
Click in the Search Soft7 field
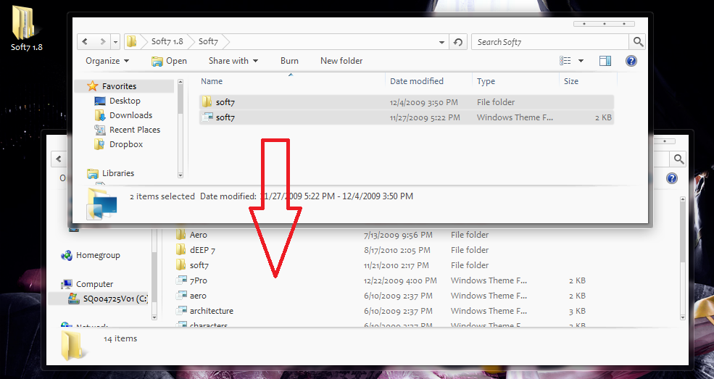pos(551,42)
